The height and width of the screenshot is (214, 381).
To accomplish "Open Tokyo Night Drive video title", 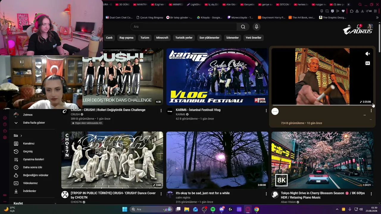I will coord(323,195).
